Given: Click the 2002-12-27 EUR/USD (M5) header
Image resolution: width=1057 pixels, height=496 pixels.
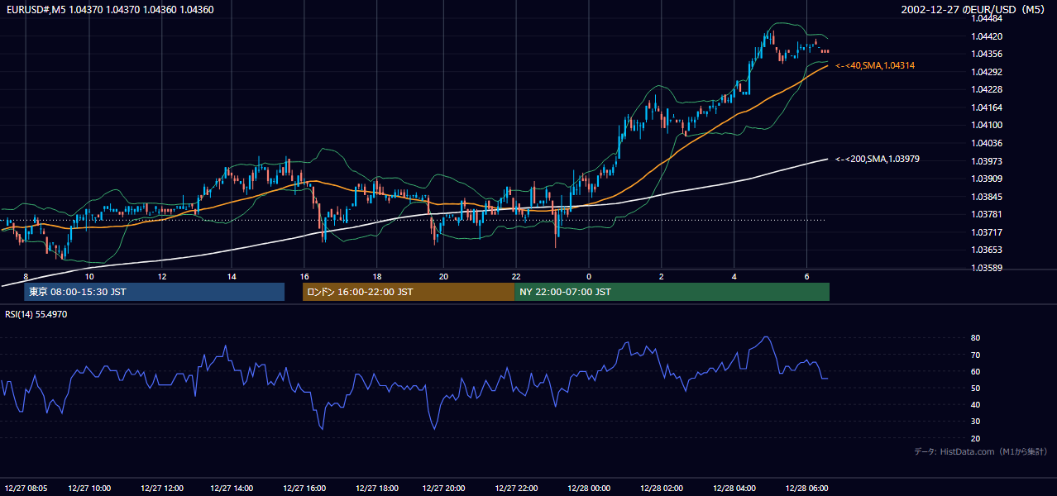Looking at the screenshot, I should (974, 9).
